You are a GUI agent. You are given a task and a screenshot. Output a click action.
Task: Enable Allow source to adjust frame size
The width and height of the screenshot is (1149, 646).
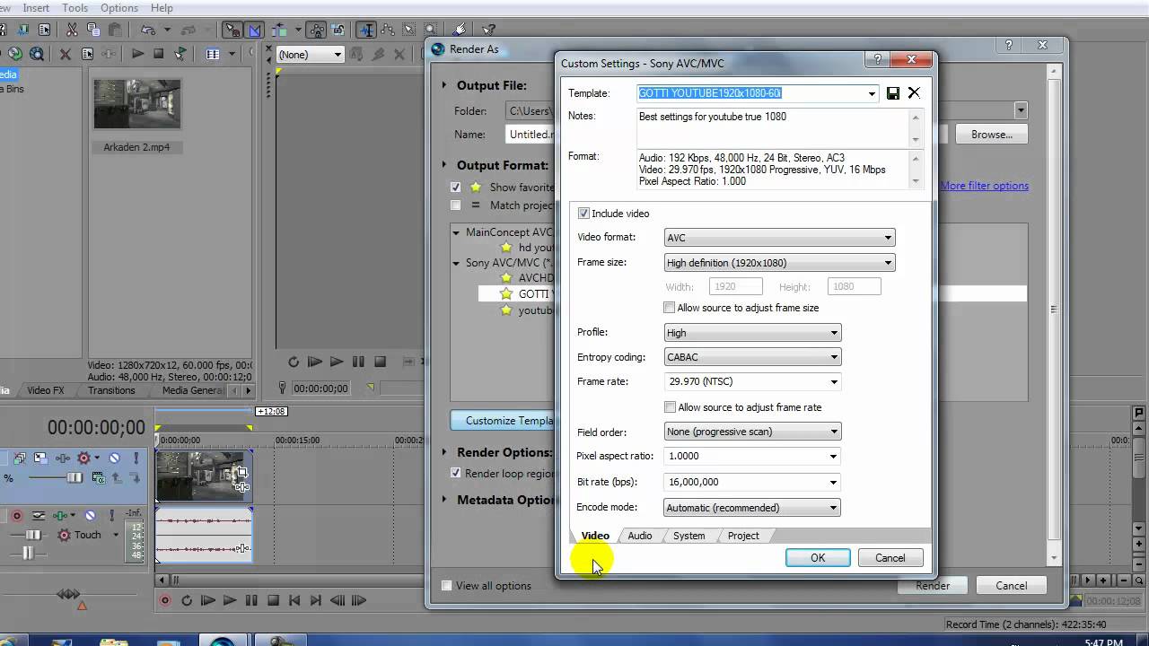click(670, 308)
